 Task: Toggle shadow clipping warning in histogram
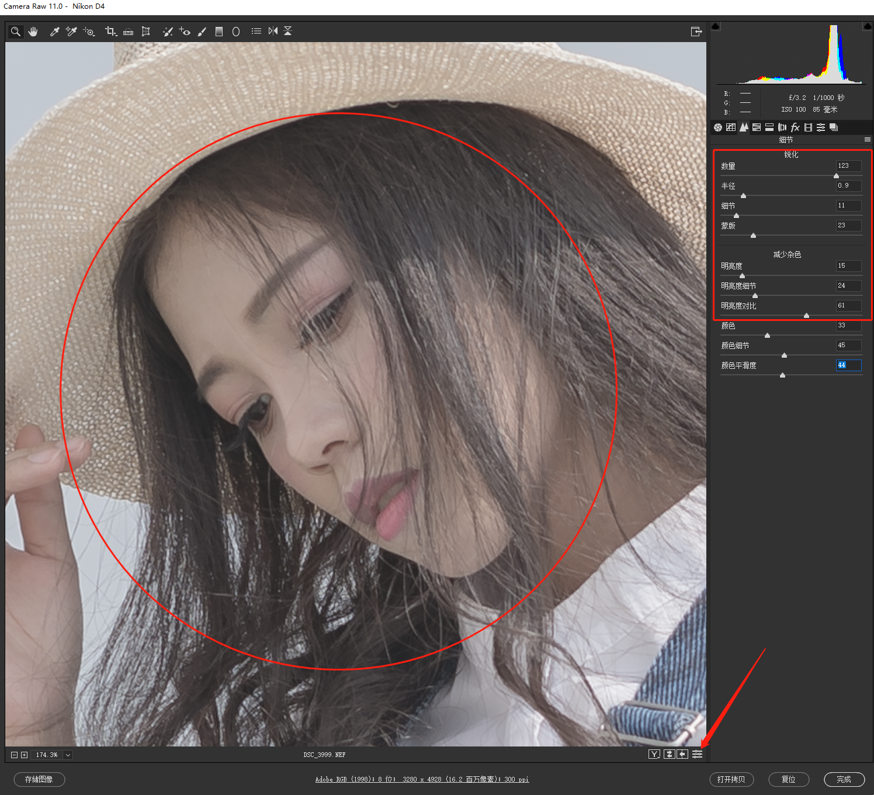tap(716, 26)
